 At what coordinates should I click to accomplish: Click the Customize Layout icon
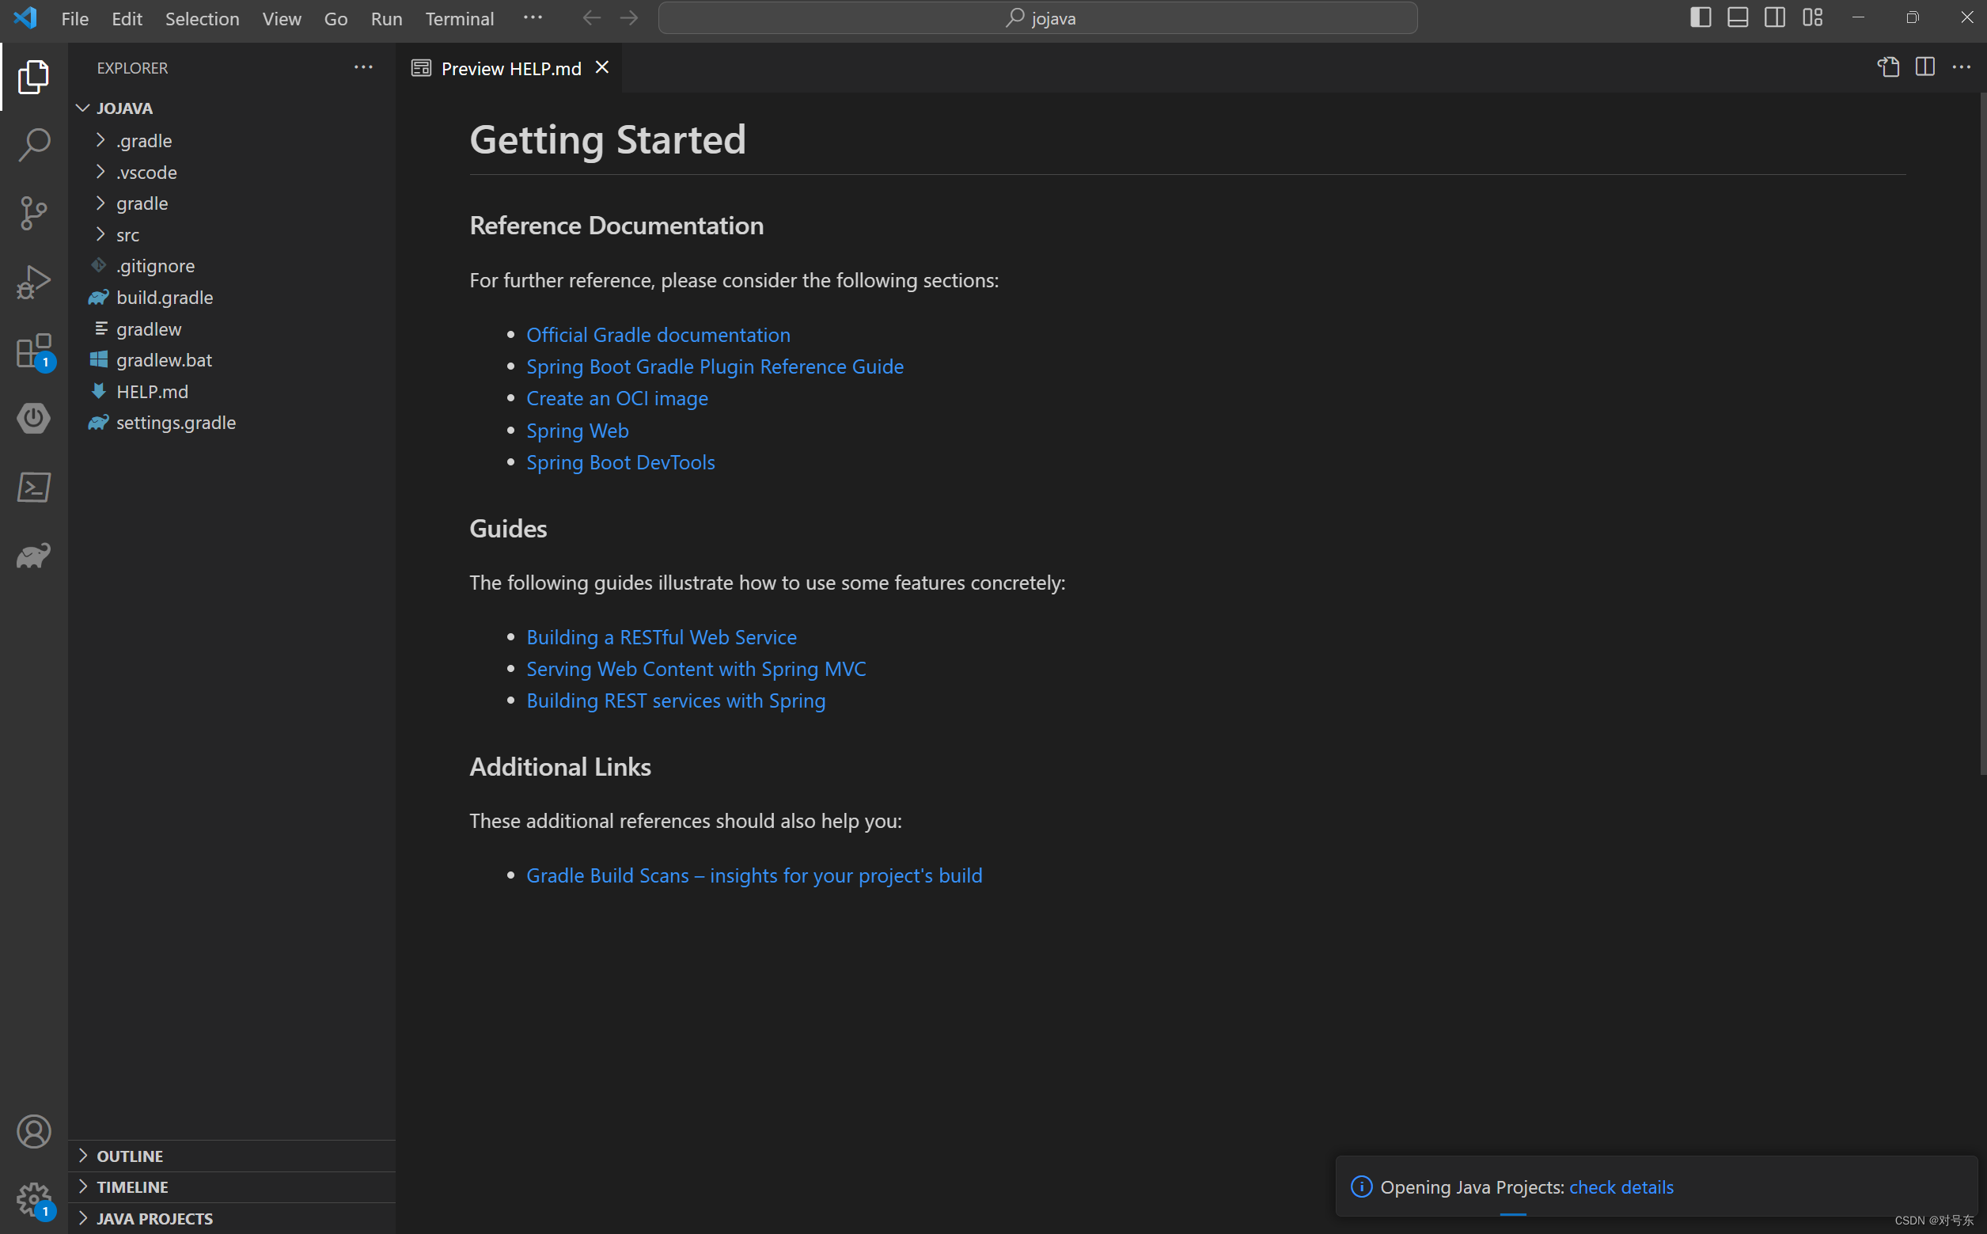[x=1812, y=17]
